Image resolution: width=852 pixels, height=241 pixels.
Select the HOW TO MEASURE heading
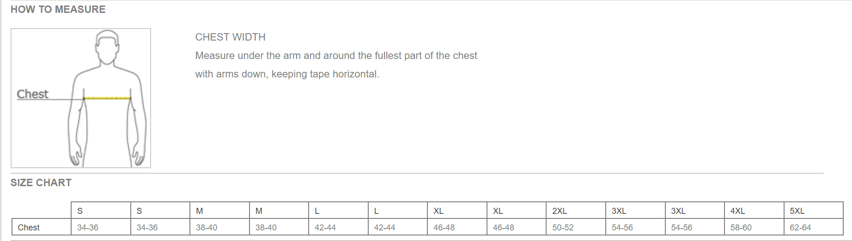tap(58, 9)
